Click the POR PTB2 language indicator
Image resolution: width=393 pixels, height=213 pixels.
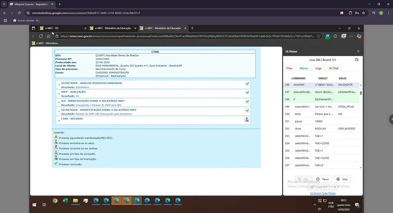pyautogui.click(x=331, y=205)
